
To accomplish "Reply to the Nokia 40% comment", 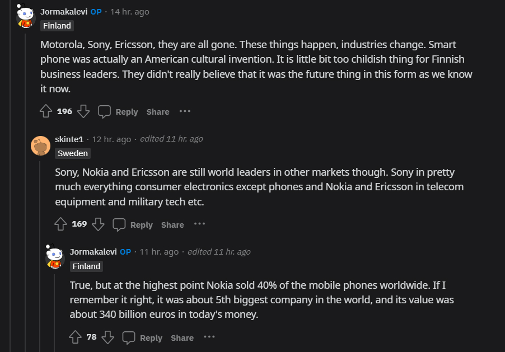I will pos(143,337).
